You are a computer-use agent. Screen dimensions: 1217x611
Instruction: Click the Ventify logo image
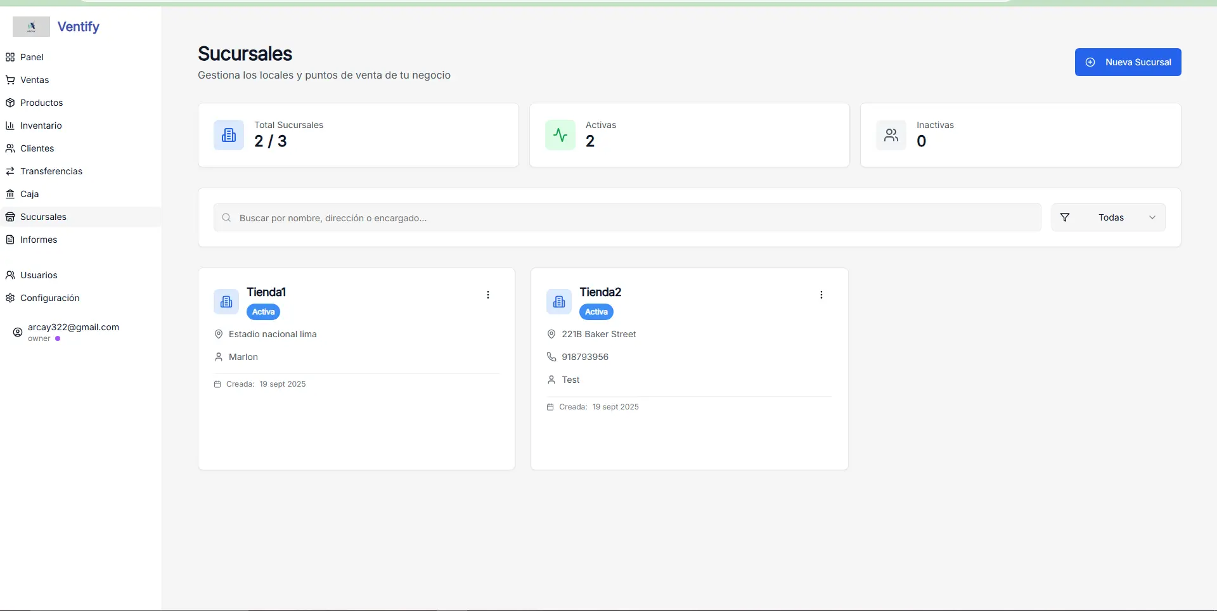(x=31, y=27)
